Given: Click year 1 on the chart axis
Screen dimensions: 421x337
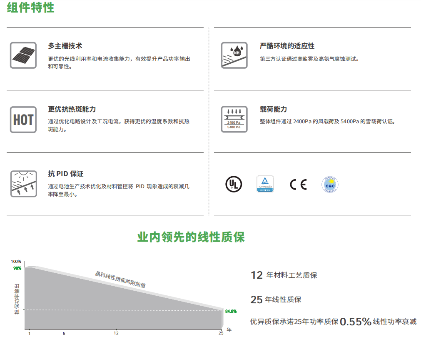Looking at the screenshot, I should click(29, 333).
